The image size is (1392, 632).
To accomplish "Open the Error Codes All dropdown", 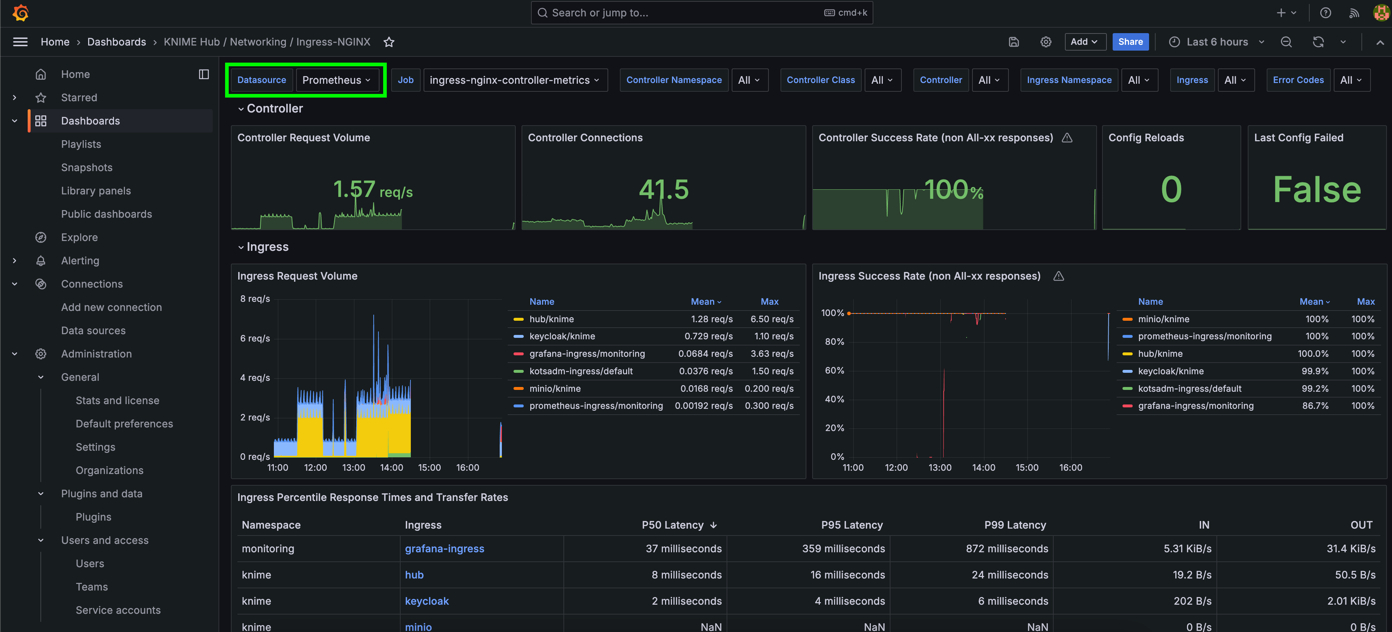I will [x=1351, y=79].
